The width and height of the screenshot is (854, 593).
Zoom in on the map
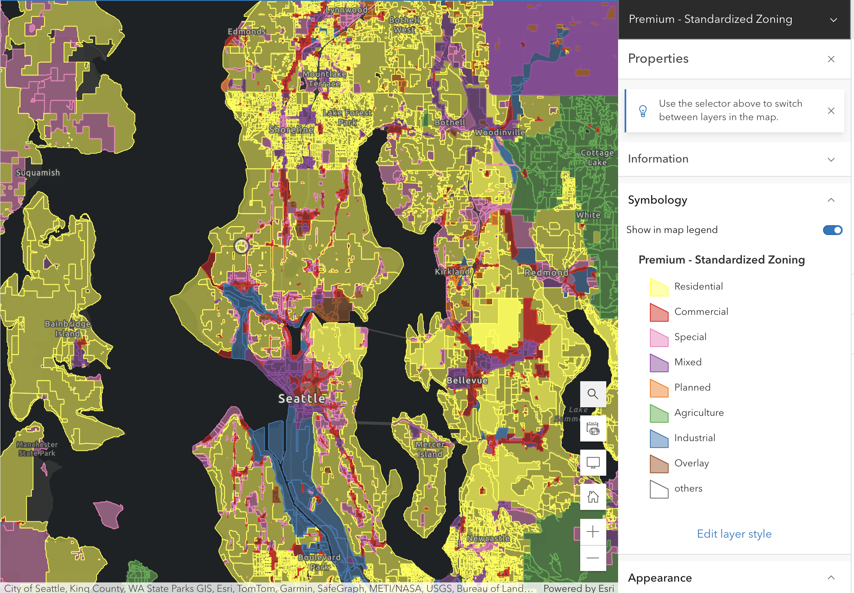(593, 531)
